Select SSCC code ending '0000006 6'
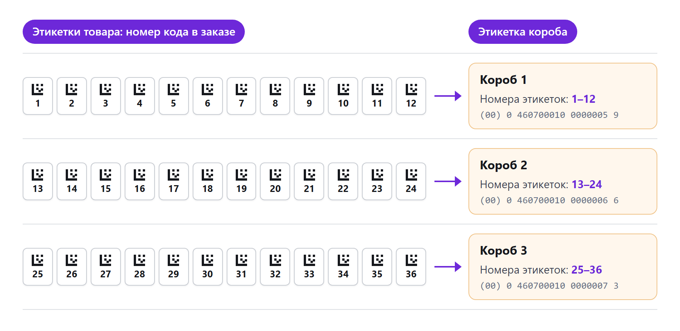 point(549,200)
